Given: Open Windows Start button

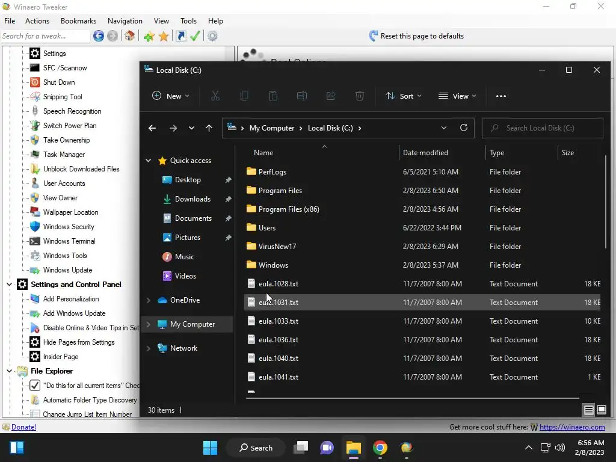Looking at the screenshot, I should [x=210, y=448].
